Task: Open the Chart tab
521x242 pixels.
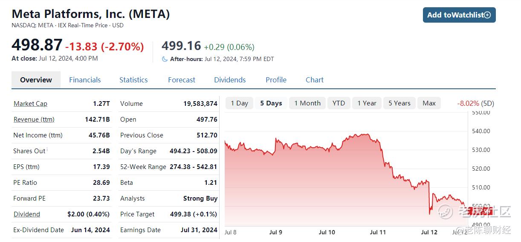Action: point(315,80)
